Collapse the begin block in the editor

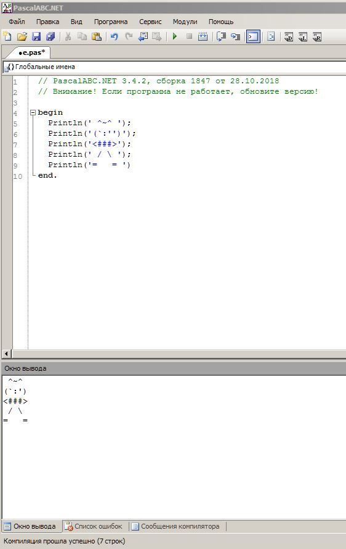33,112
